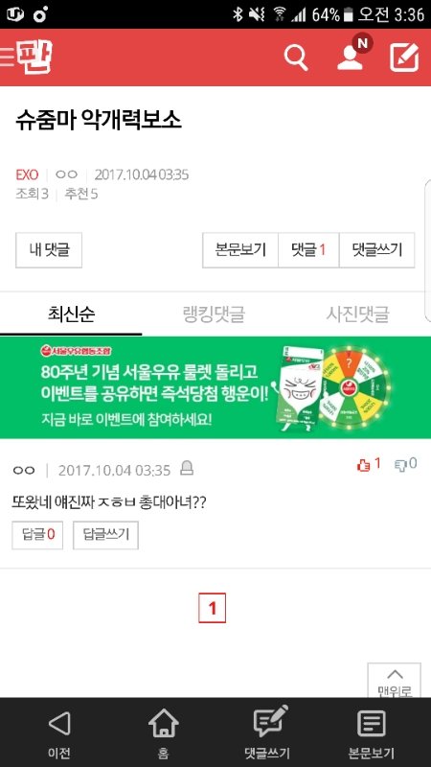Report the comment using siren icon
This screenshot has height=767, width=431.
tap(187, 469)
